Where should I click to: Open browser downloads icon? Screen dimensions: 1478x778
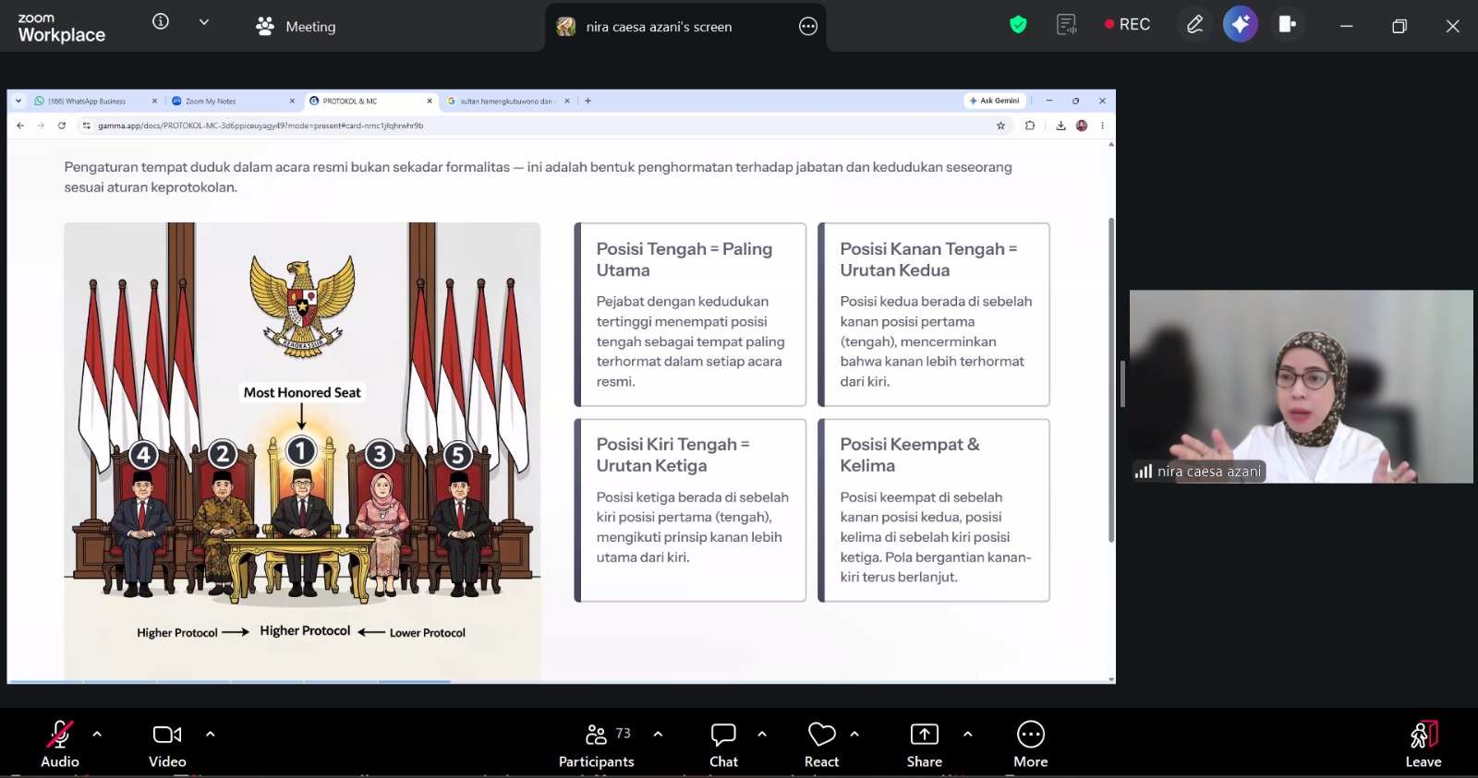tap(1060, 126)
